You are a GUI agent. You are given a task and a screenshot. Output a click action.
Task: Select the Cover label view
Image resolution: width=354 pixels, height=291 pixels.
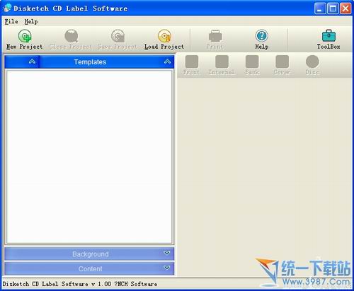click(282, 65)
